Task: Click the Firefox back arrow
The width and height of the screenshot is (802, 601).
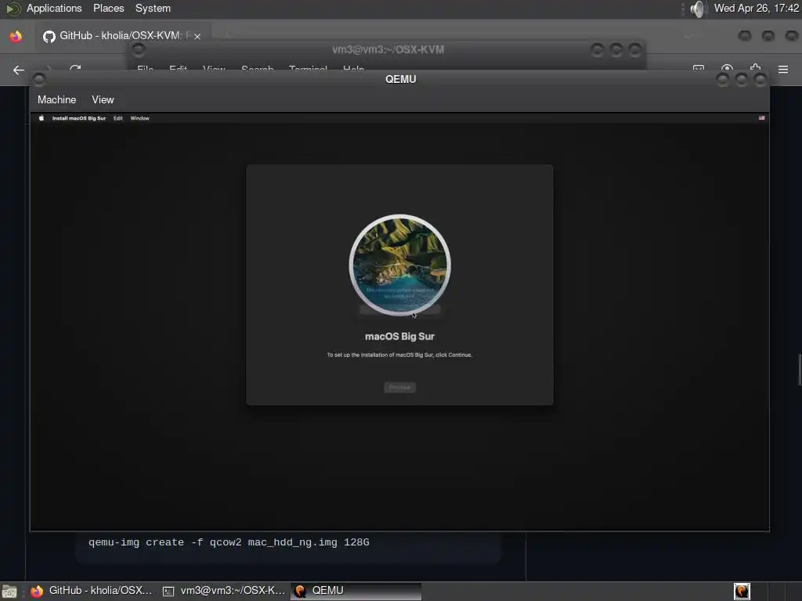Action: pos(19,70)
